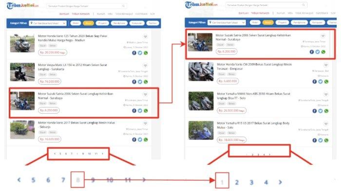Share Honda Vario 2017 Sidoarjo listing on Facebook

[x=134, y=139]
